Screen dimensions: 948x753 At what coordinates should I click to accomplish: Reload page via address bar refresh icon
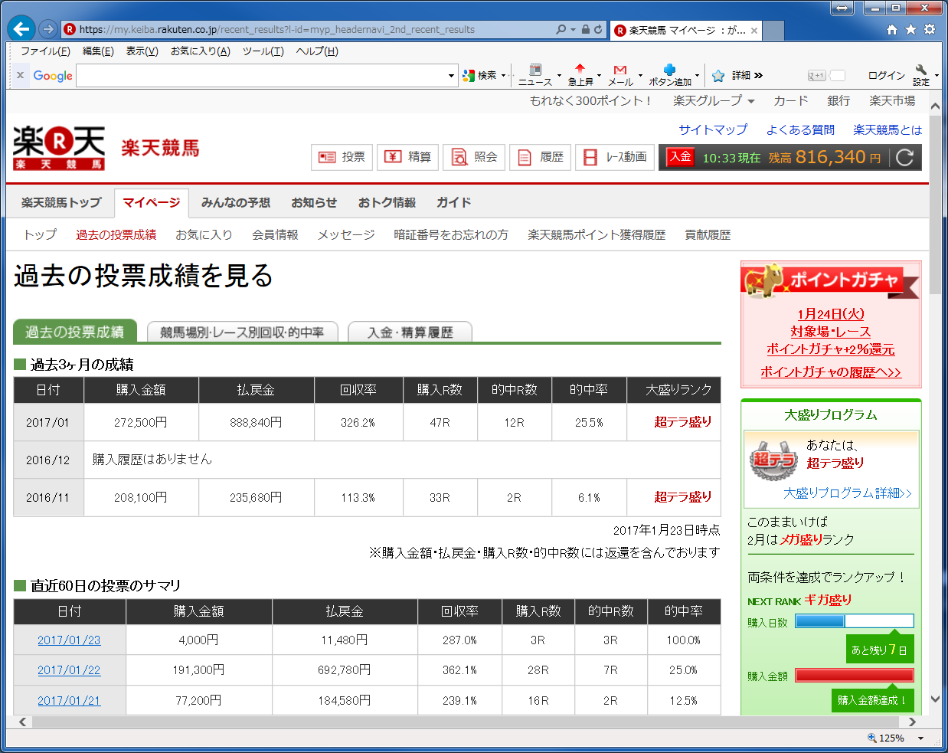click(x=598, y=29)
